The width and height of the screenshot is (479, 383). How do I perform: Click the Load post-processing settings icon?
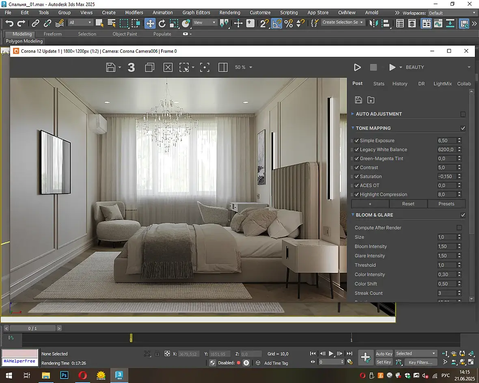point(371,100)
